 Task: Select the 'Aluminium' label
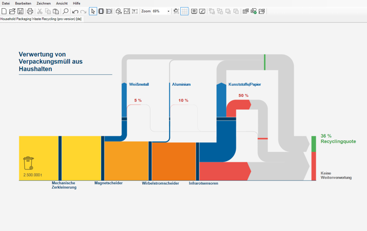coord(181,84)
